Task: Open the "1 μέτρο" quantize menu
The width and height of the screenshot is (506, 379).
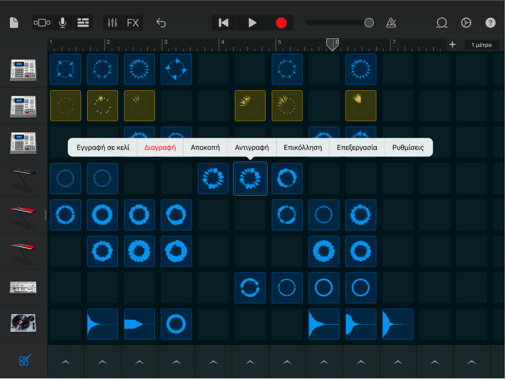Action: tap(481, 44)
